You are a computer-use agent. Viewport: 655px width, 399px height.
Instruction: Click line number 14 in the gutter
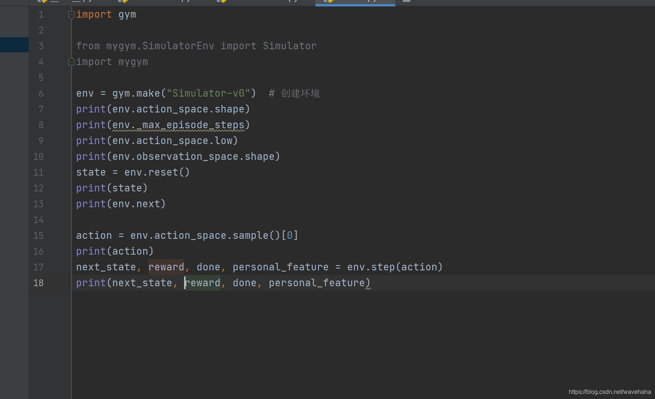tap(38, 220)
